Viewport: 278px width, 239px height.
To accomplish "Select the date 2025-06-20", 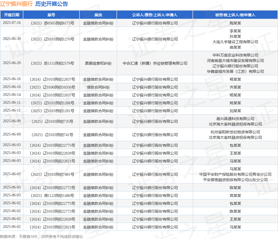I will (12, 63).
